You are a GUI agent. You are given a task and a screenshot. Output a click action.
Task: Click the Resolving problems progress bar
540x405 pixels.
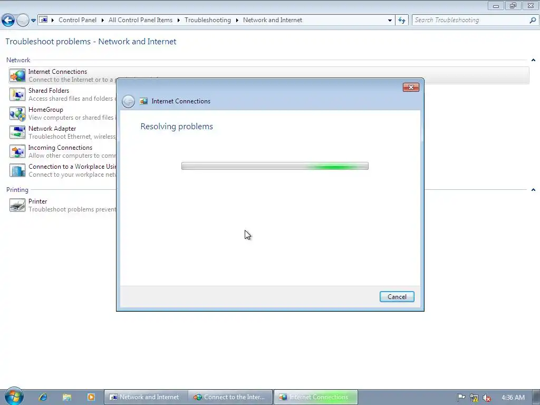click(x=275, y=166)
